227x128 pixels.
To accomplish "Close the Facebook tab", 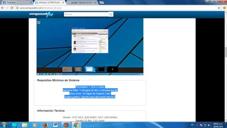I will pyautogui.click(x=31, y=2).
